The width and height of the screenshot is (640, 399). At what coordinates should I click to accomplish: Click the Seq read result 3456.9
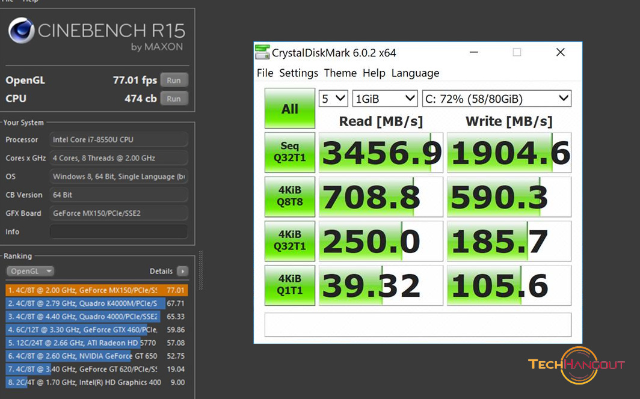pyautogui.click(x=381, y=153)
